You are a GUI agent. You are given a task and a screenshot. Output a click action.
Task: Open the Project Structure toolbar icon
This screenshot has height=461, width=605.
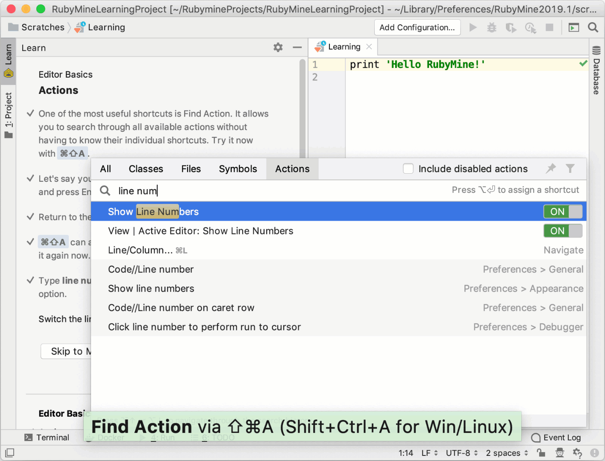pos(574,27)
